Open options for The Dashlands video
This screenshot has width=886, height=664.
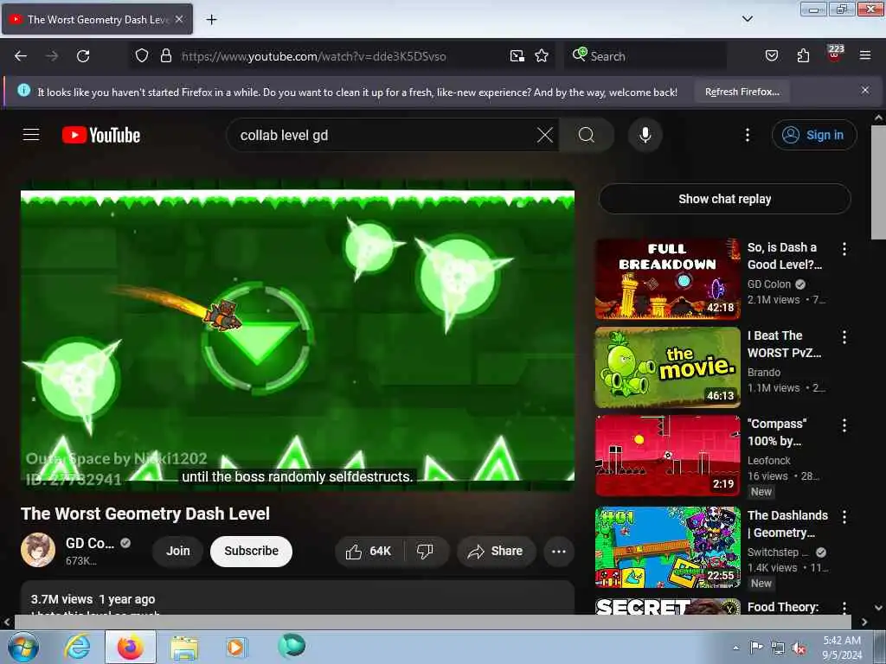click(844, 516)
